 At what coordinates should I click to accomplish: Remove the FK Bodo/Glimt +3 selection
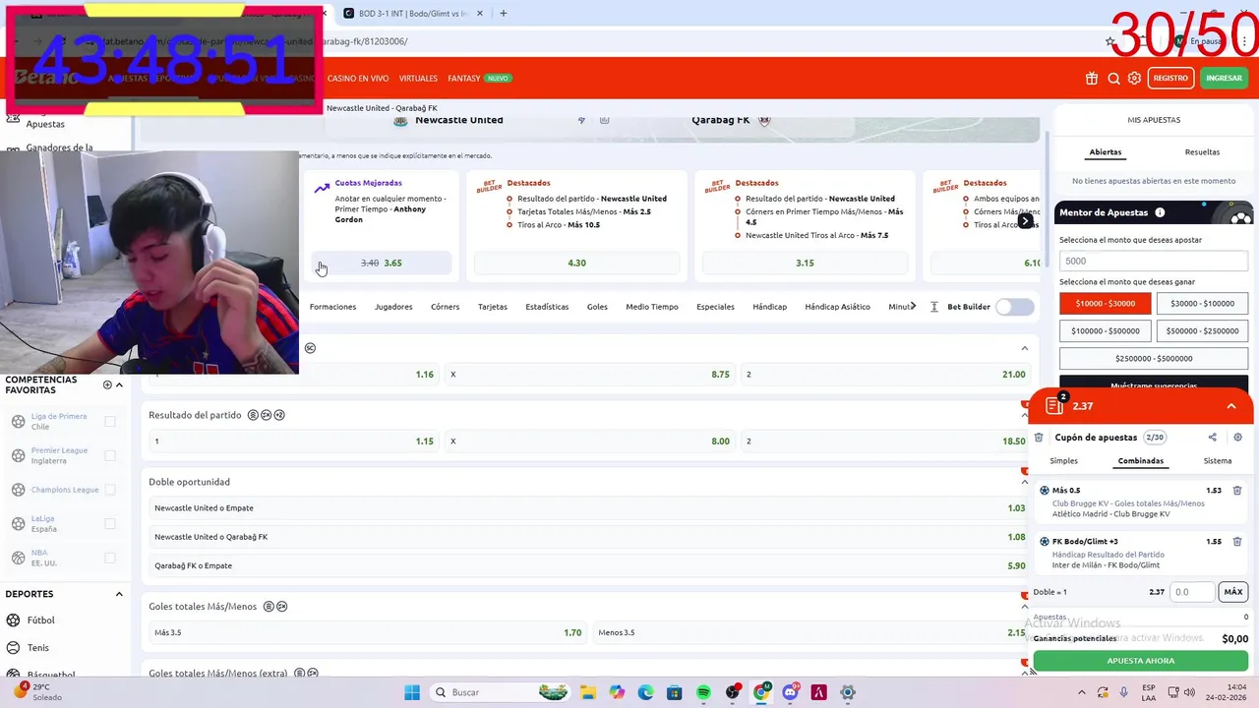(x=1237, y=542)
